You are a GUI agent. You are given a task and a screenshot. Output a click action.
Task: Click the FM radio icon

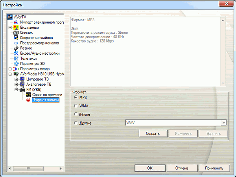pyautogui.click(x=22, y=90)
